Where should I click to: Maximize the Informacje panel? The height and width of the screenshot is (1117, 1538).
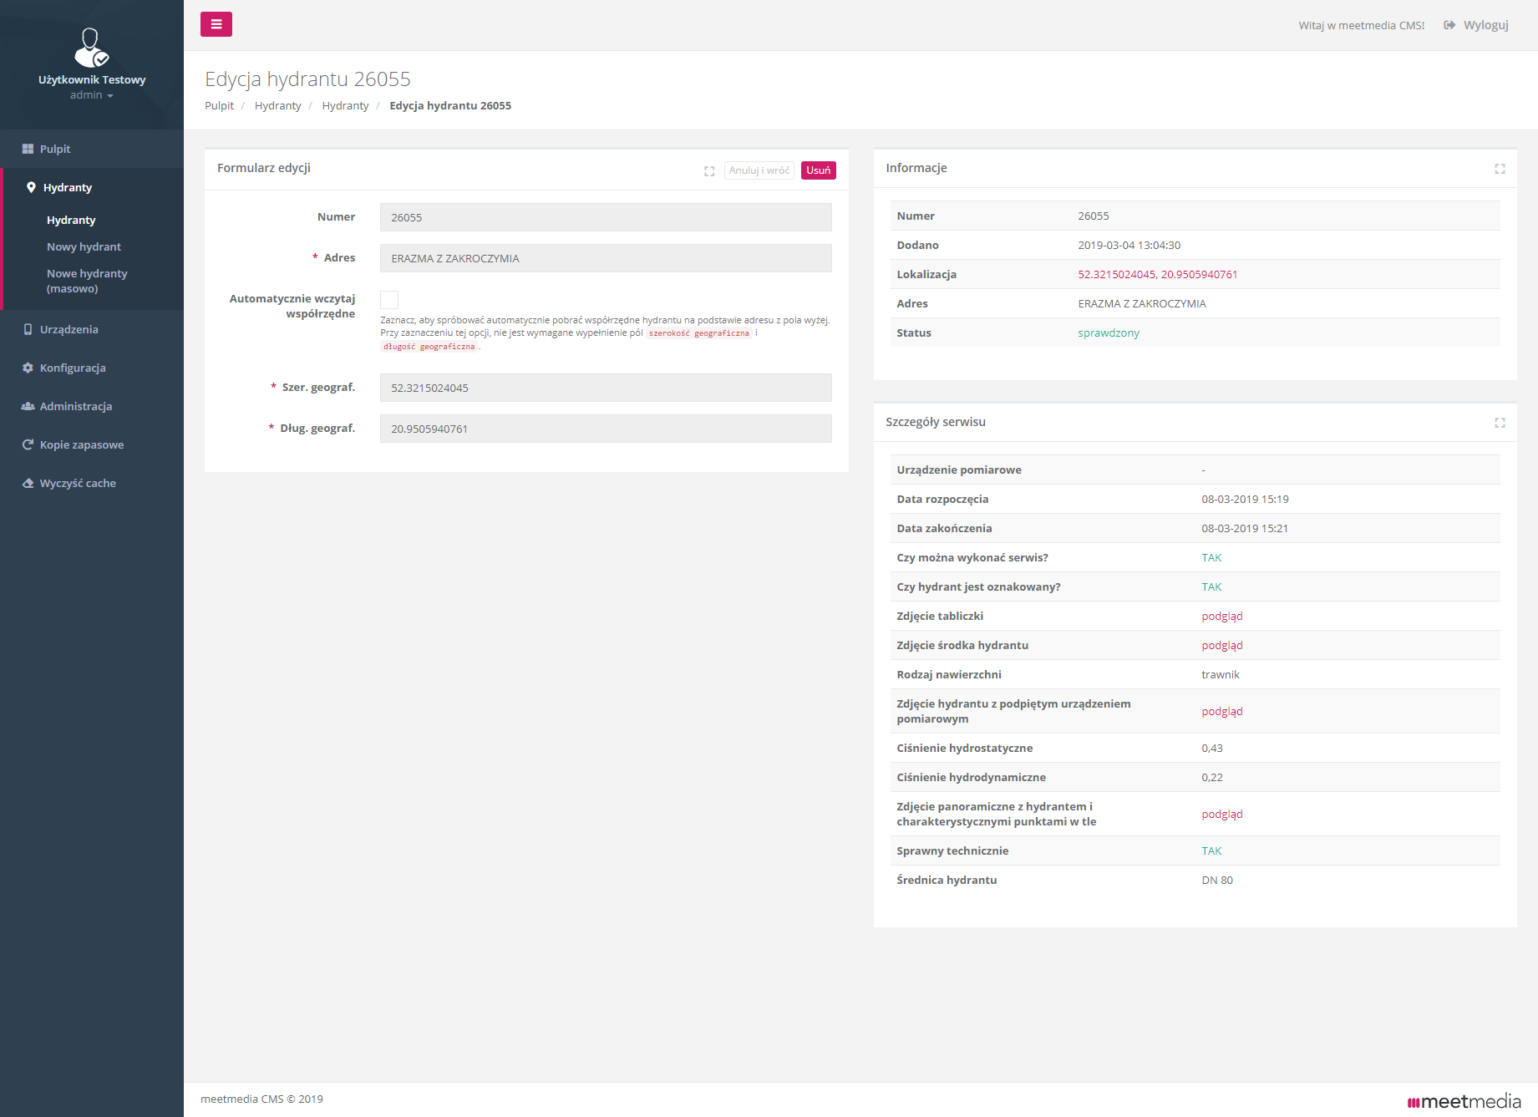[x=1500, y=169]
